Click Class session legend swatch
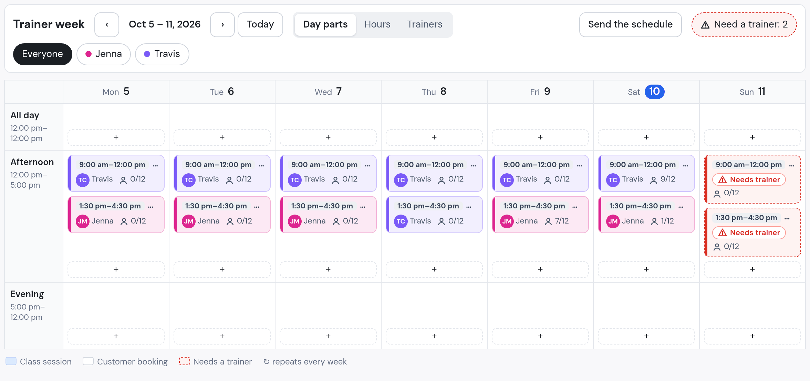Viewport: 810px width, 381px height. click(x=11, y=361)
